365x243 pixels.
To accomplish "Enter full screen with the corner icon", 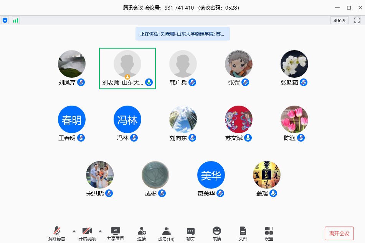I will pyautogui.click(x=357, y=20).
